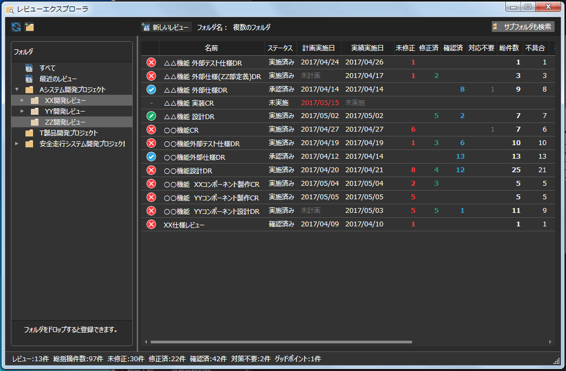Click the blue check icon for ○○機能外部仕様DR
The width and height of the screenshot is (566, 371).
point(151,157)
